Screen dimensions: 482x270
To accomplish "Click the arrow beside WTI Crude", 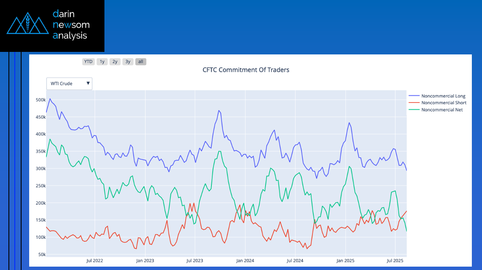I will [88, 84].
